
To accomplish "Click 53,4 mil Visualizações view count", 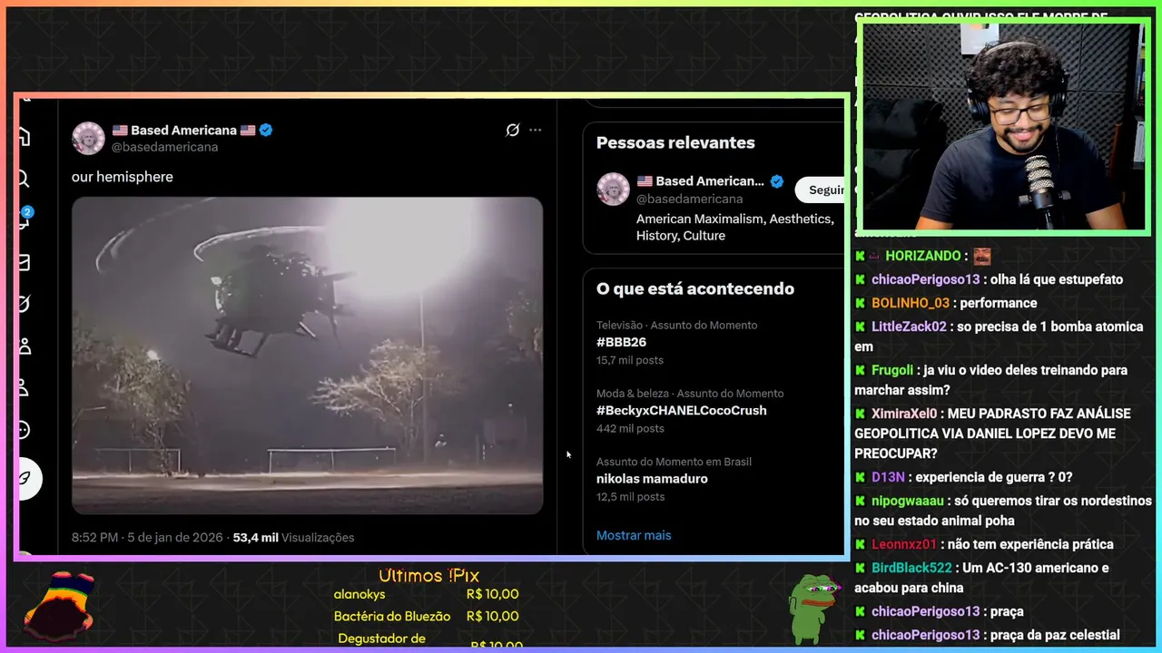I will (293, 537).
